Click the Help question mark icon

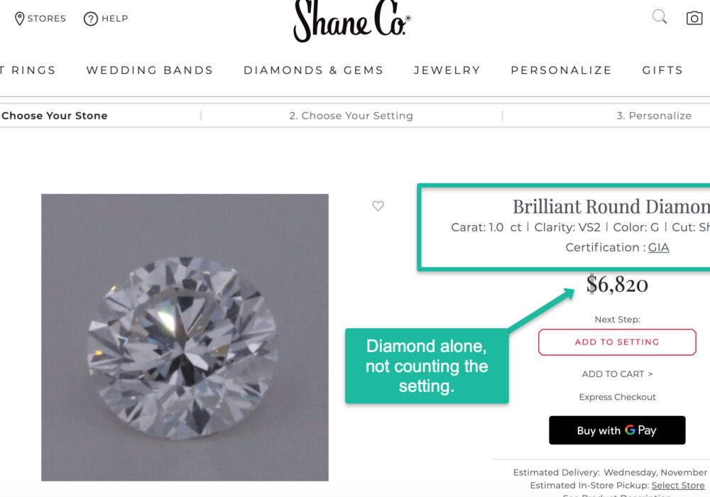point(90,18)
